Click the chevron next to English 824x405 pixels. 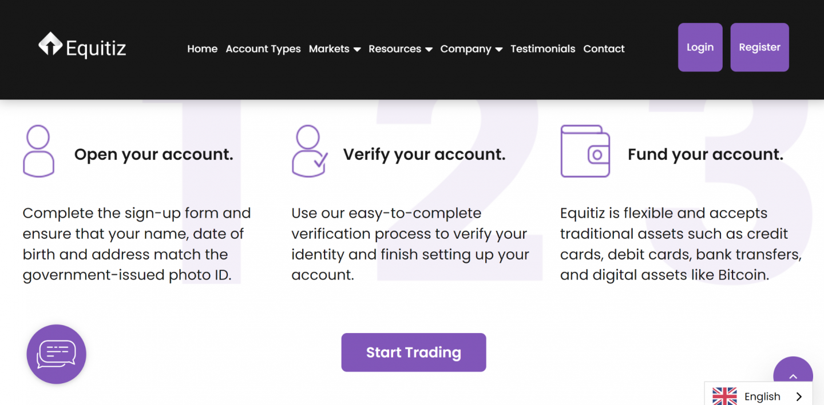click(x=799, y=396)
